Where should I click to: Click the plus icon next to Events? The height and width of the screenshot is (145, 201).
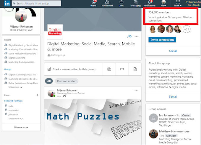[38, 95]
